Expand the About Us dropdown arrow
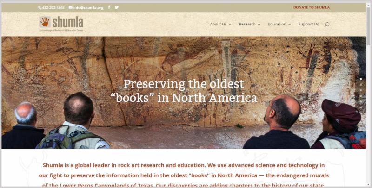The height and width of the screenshot is (188, 372). point(230,25)
